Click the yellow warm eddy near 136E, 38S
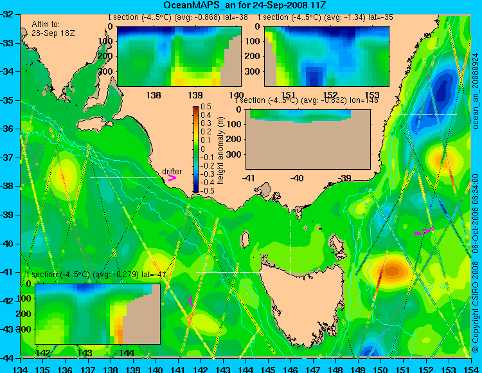482x373 pixels. tap(64, 177)
